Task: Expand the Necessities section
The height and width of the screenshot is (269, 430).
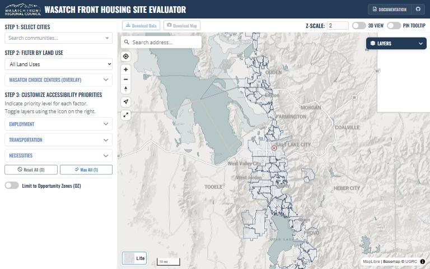Action: coord(58,156)
